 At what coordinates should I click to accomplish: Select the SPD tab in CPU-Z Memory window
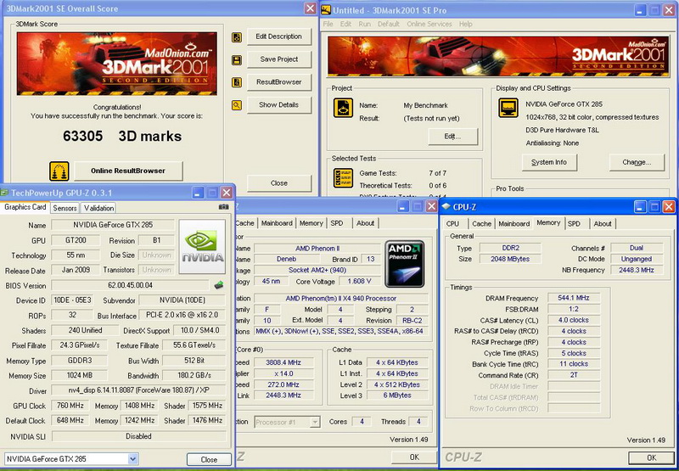click(575, 224)
